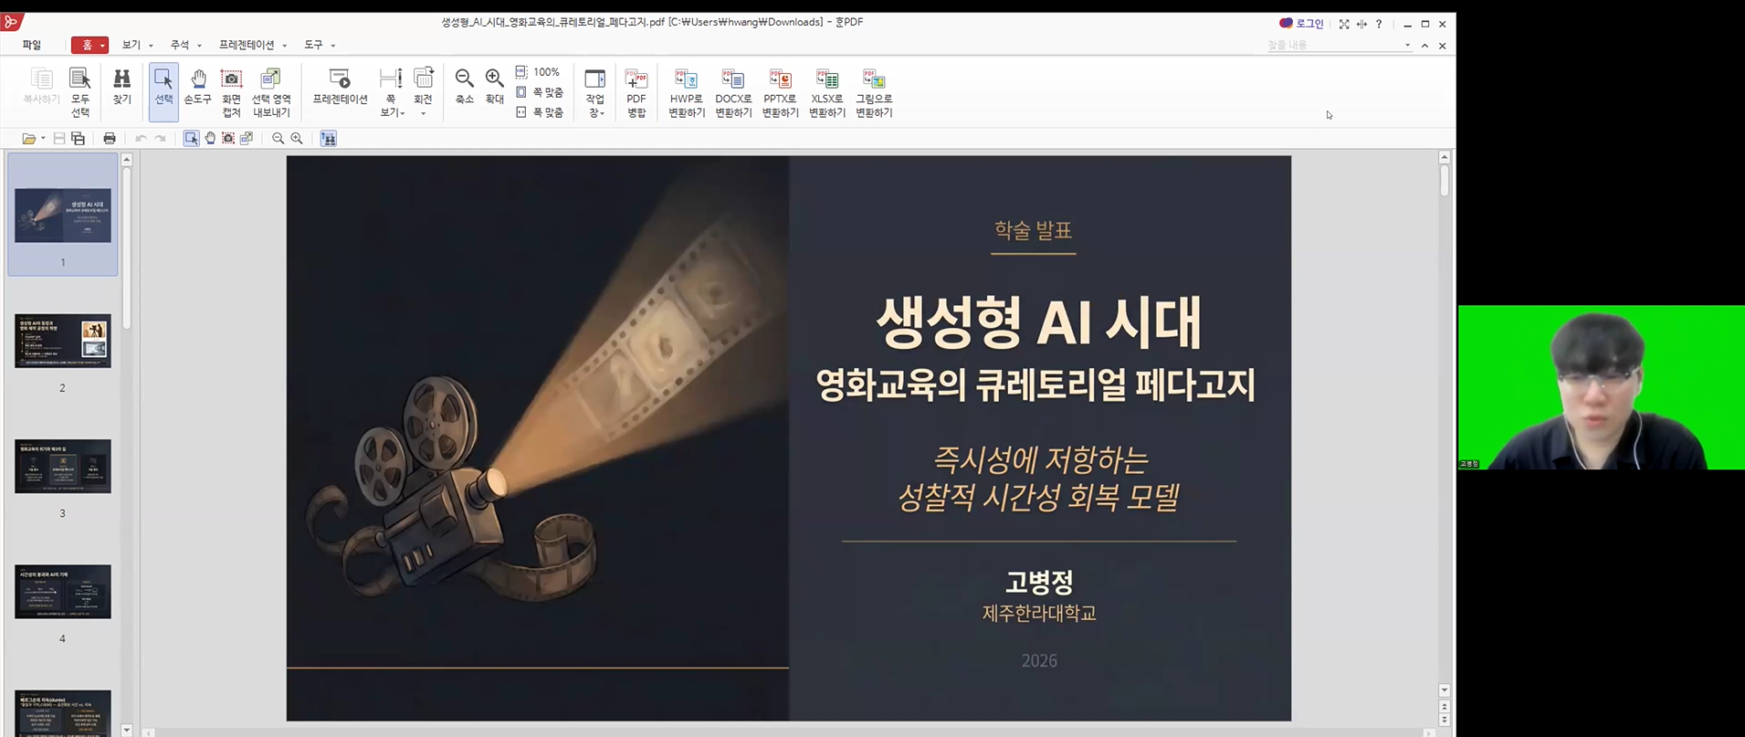
Task: Click the 모두 선택 (Select All) ribbon icon
Action: tap(80, 92)
